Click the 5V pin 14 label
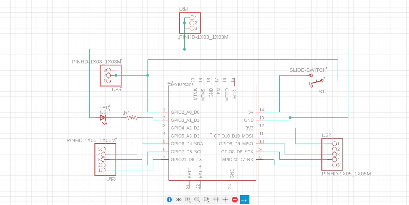Viewport: 409px width, 205px height. pos(251,112)
